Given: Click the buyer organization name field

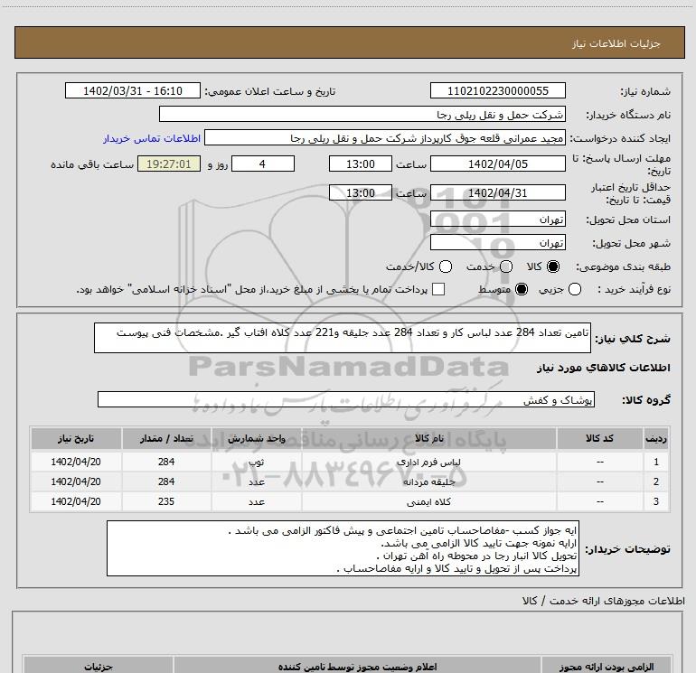Looking at the screenshot, I should (x=362, y=114).
